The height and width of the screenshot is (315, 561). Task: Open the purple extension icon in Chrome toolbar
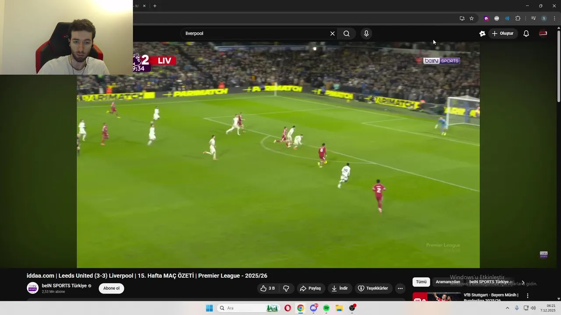click(x=486, y=18)
